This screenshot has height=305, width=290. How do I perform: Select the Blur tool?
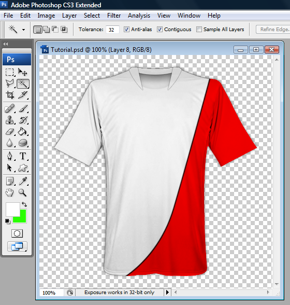(x=10, y=143)
